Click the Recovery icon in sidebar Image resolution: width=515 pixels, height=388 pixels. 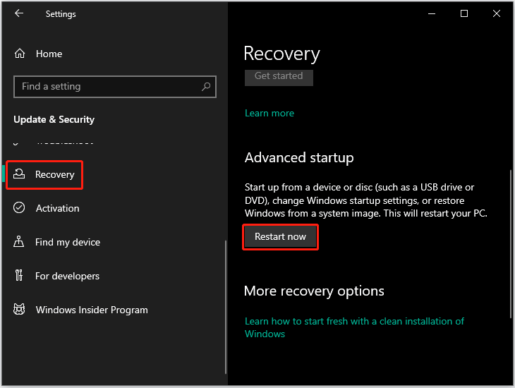click(19, 174)
